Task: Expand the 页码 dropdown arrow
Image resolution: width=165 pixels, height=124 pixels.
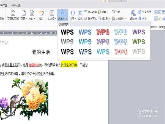Action: pos(26,19)
